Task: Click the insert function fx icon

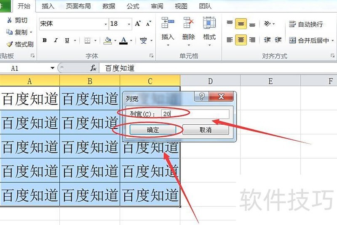Action: tap(93, 68)
